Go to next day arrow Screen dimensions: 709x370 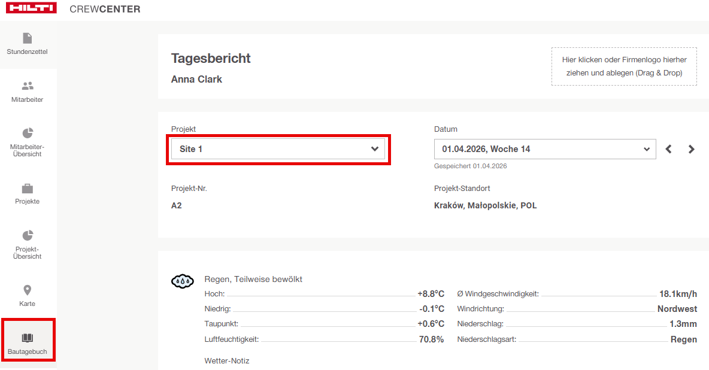[x=692, y=149]
